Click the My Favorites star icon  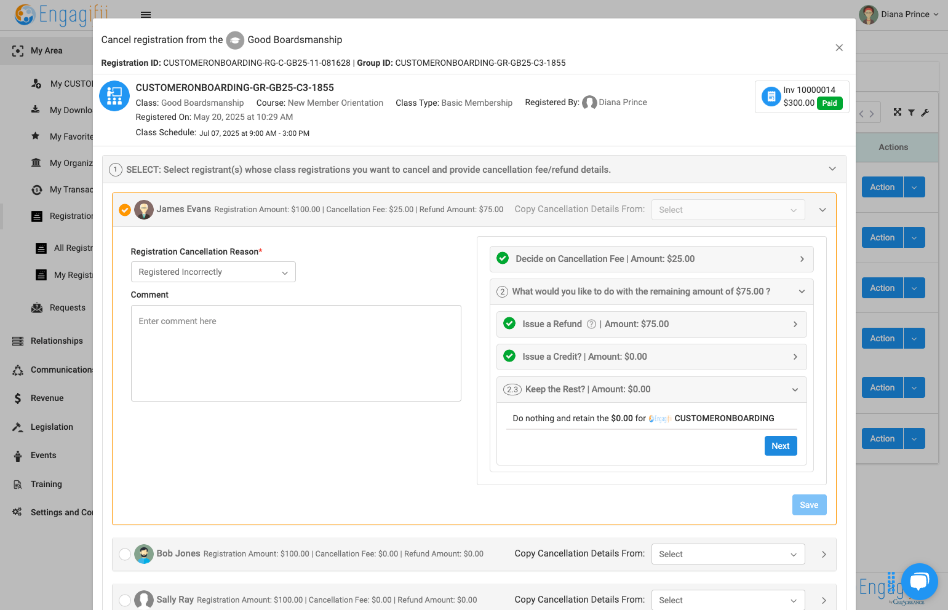[x=36, y=136]
